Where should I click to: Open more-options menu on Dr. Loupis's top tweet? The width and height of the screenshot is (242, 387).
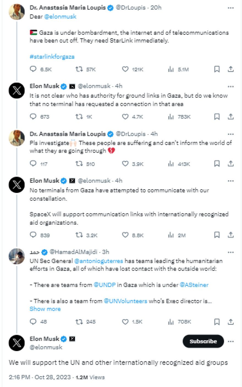[230, 8]
